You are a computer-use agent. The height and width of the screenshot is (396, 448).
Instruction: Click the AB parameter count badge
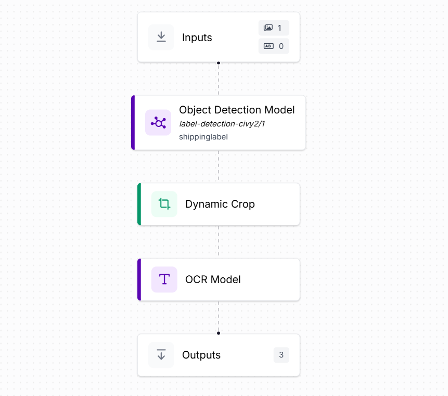pos(274,46)
